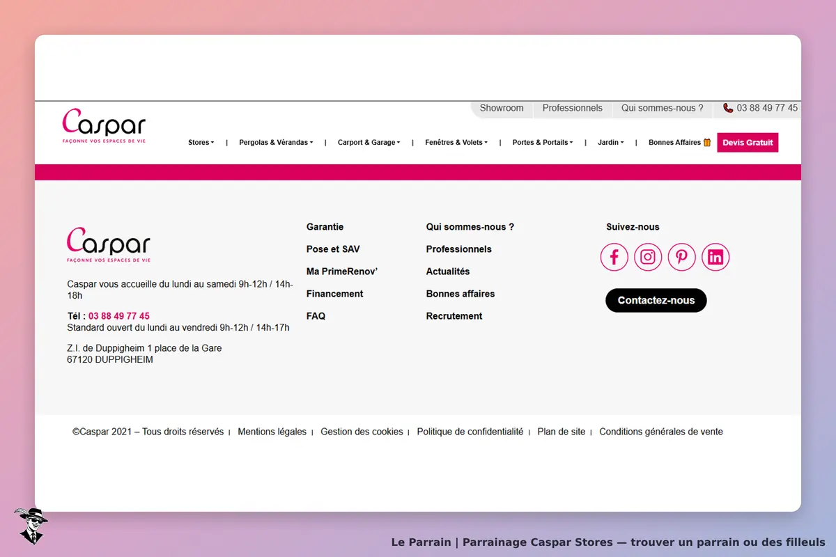
Task: Switch to the Showroom tab
Action: pos(502,108)
